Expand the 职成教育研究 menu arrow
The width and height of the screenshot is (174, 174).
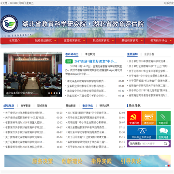113,41
